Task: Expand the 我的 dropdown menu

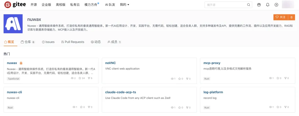Action: (125, 5)
